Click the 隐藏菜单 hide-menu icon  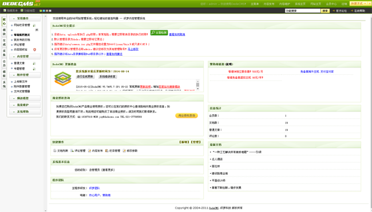click(x=5, y=11)
